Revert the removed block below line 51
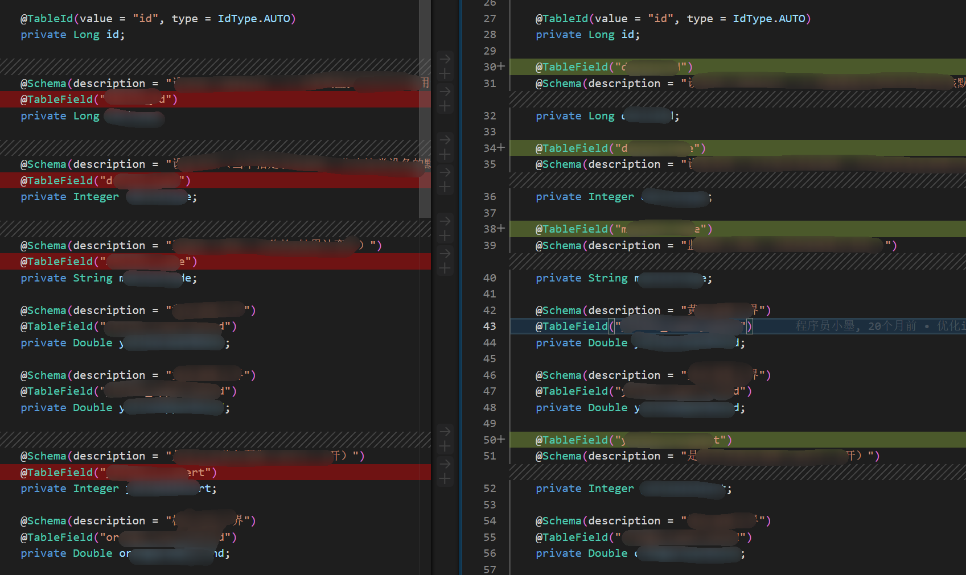Screen dimensions: 966x575 [x=445, y=464]
